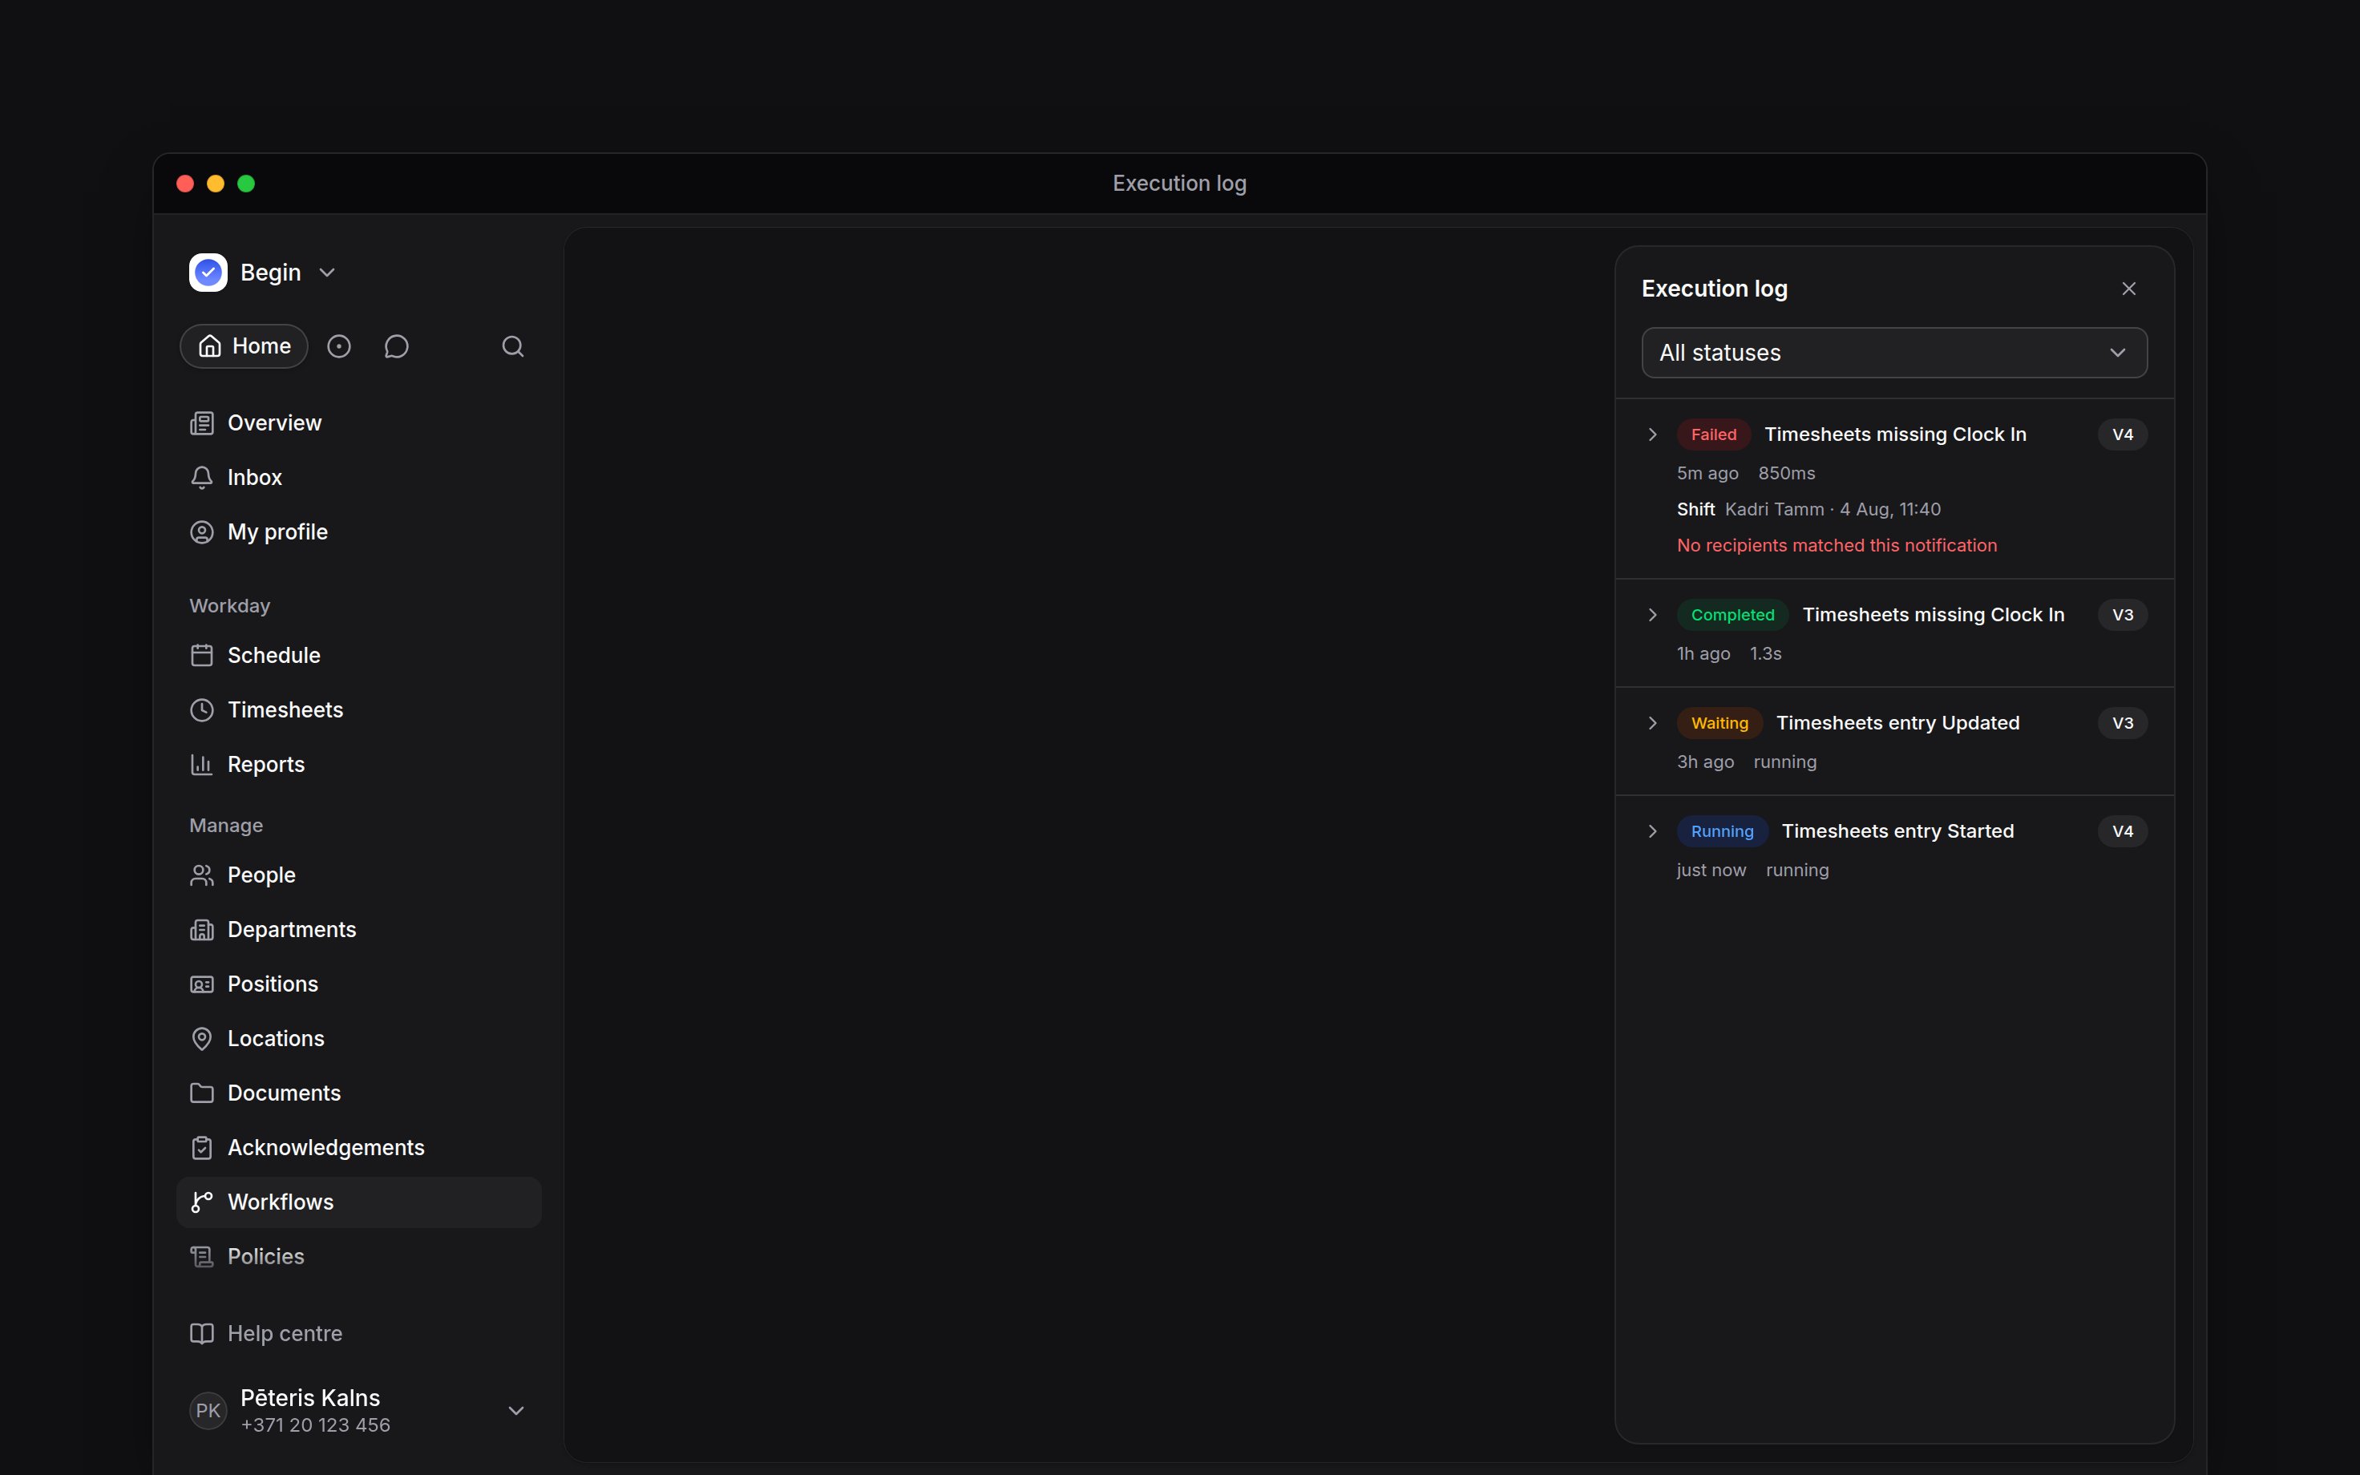Click the '1h ago' timestamp
The height and width of the screenshot is (1475, 2360).
(1703, 655)
